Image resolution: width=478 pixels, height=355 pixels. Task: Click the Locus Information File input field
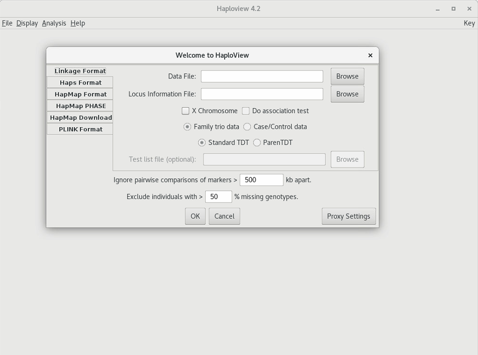[262, 94]
